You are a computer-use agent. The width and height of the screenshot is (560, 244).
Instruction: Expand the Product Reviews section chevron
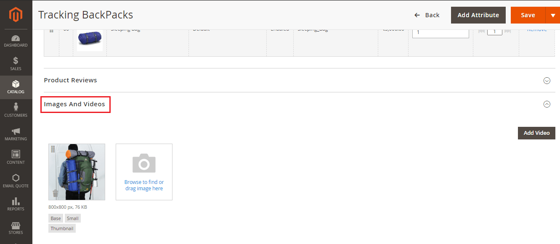click(x=547, y=81)
